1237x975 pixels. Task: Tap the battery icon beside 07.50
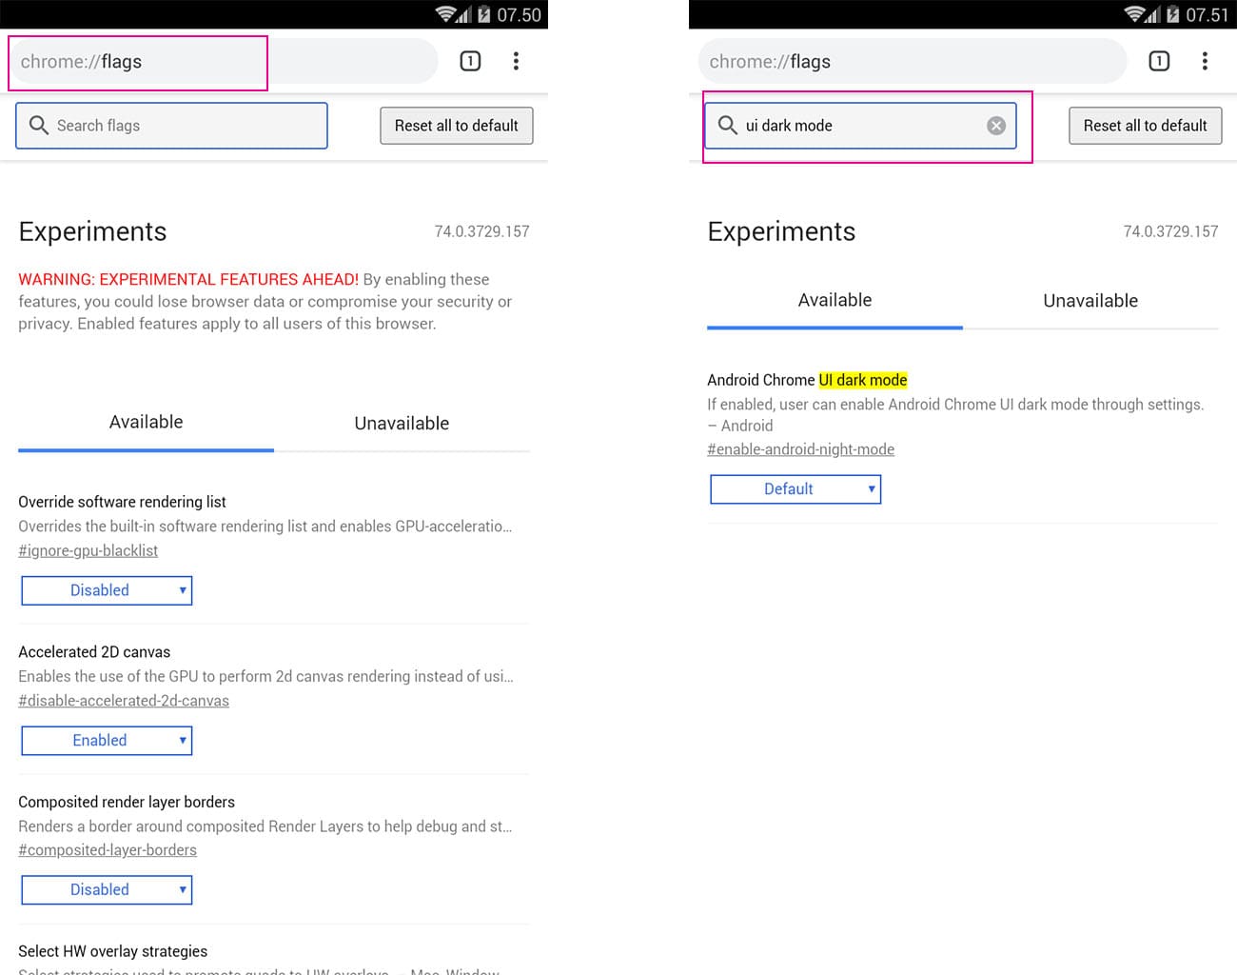(484, 14)
